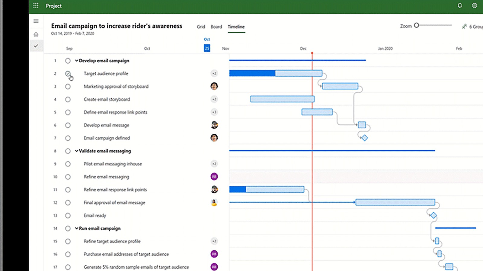This screenshot has height=271, width=483.
Task: Click assignee avatar for Develop email message
Action: click(x=214, y=125)
